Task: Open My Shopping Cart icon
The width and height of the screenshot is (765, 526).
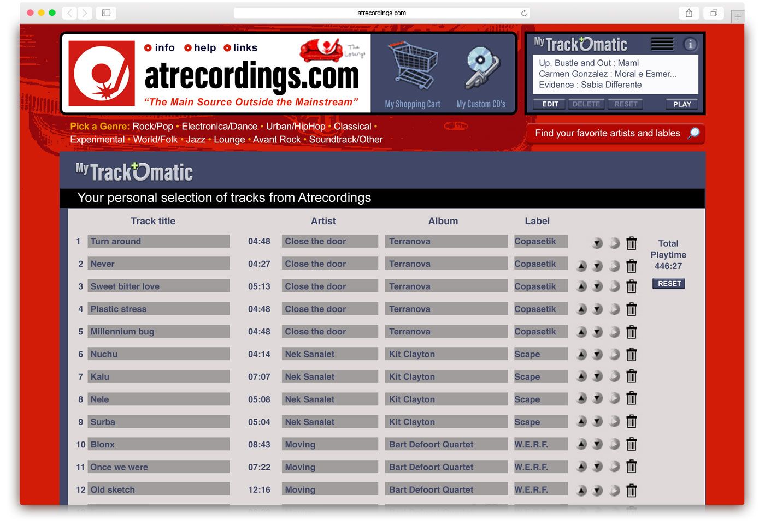Action: click(x=413, y=67)
